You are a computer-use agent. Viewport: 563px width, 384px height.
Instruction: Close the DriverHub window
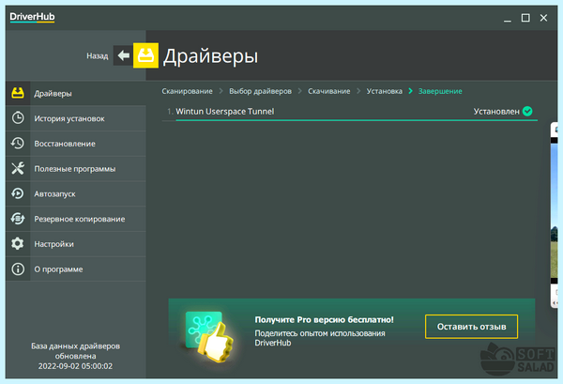pos(543,18)
